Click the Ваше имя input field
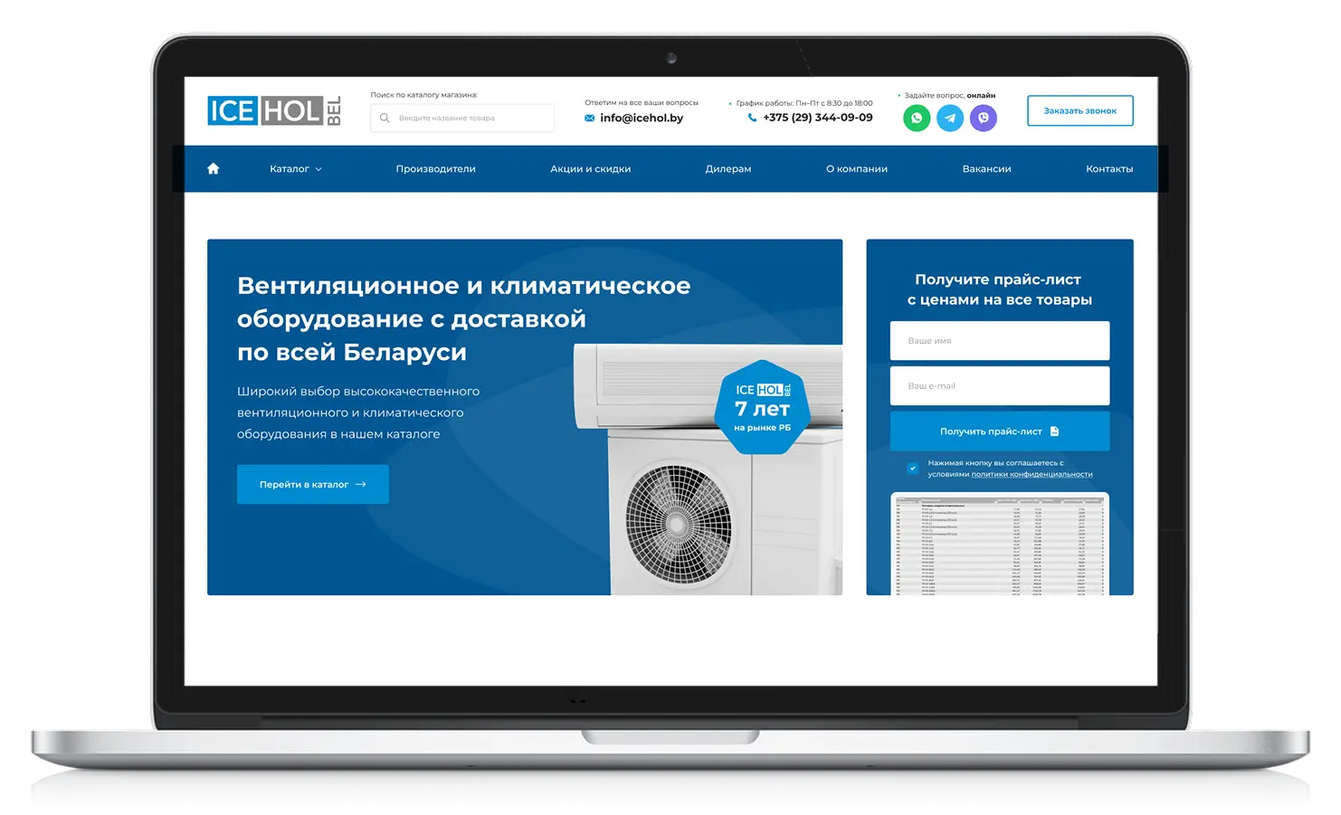This screenshot has width=1341, height=815. click(x=999, y=341)
